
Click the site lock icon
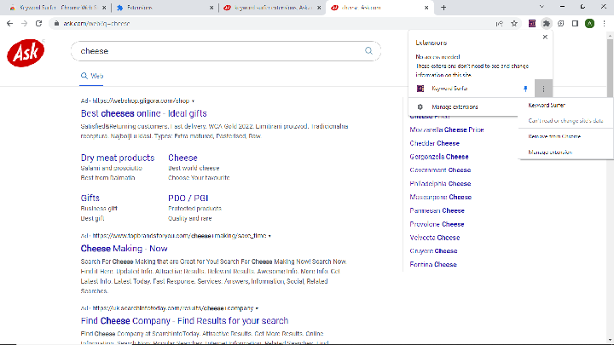(x=56, y=24)
